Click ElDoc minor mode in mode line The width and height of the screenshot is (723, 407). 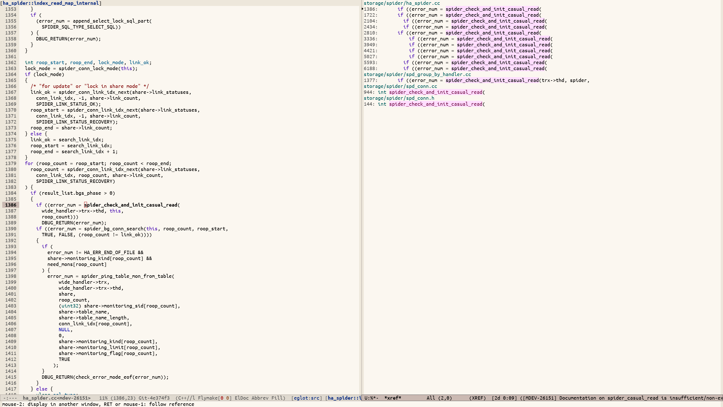coord(241,398)
